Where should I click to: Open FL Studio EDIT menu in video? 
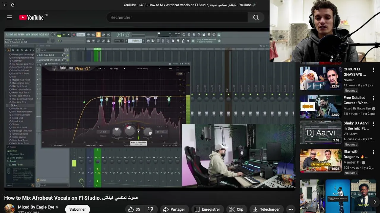(11, 35)
